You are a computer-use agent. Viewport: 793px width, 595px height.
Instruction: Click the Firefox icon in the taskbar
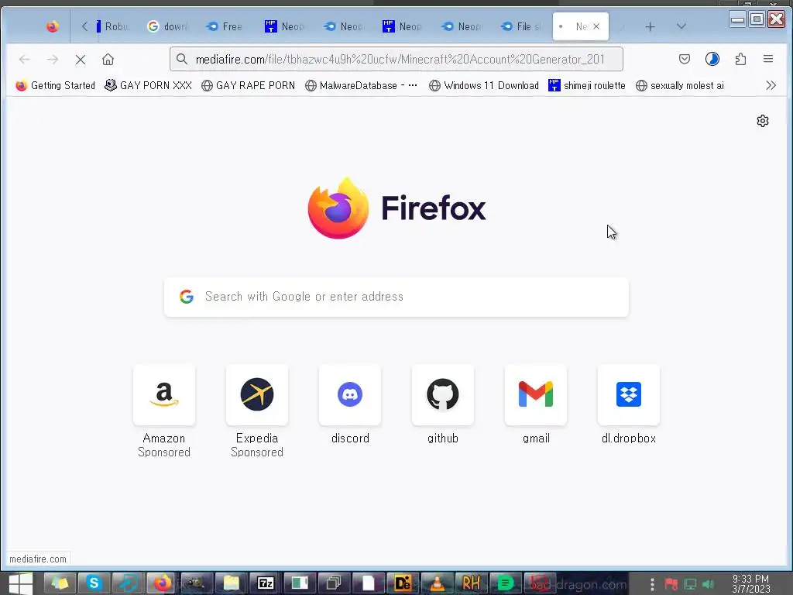163,583
